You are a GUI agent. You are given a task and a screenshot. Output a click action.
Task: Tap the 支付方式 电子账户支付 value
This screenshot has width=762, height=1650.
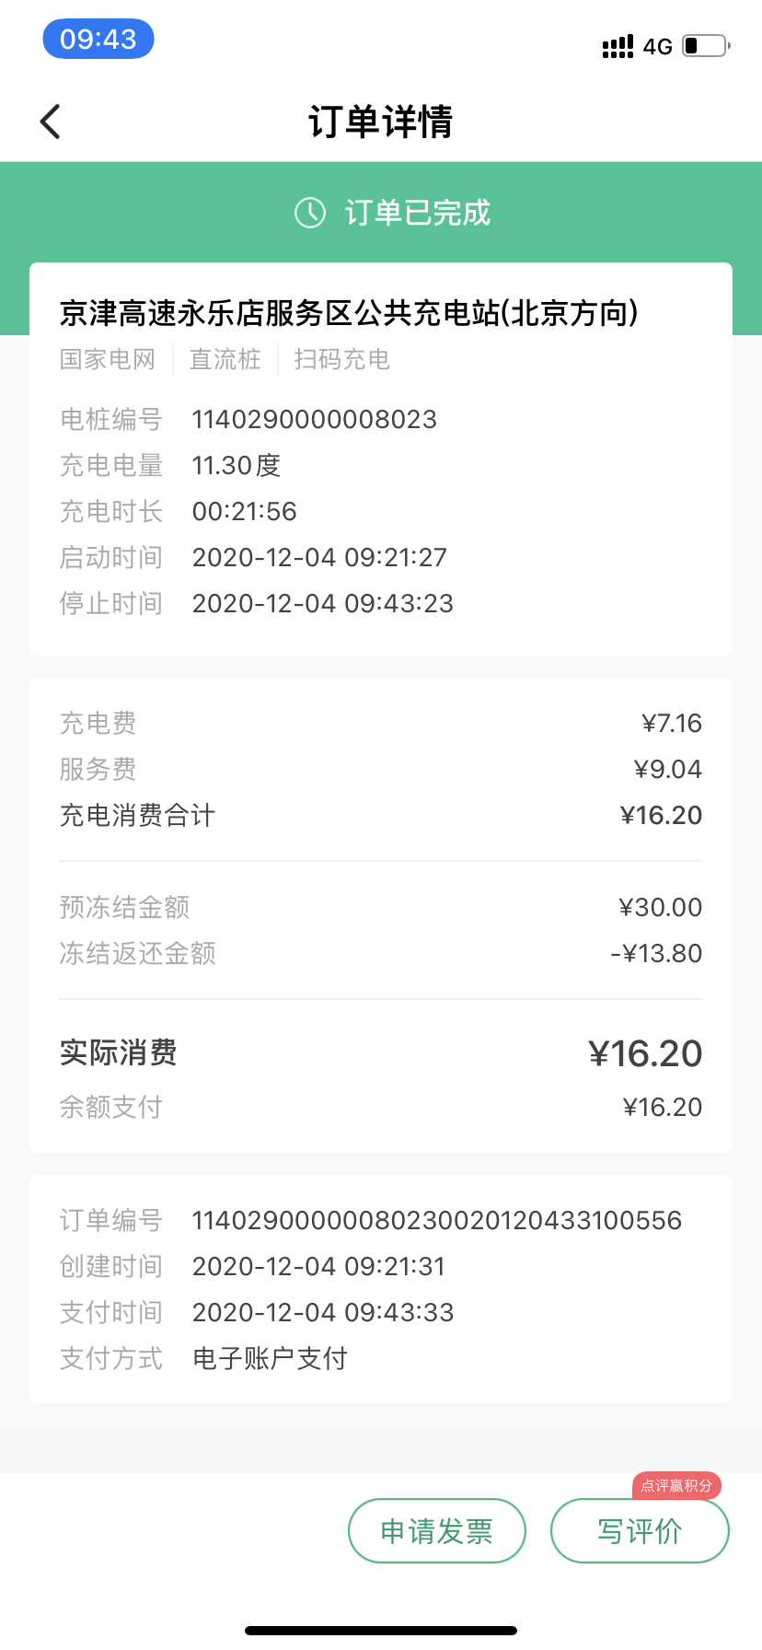[270, 1359]
